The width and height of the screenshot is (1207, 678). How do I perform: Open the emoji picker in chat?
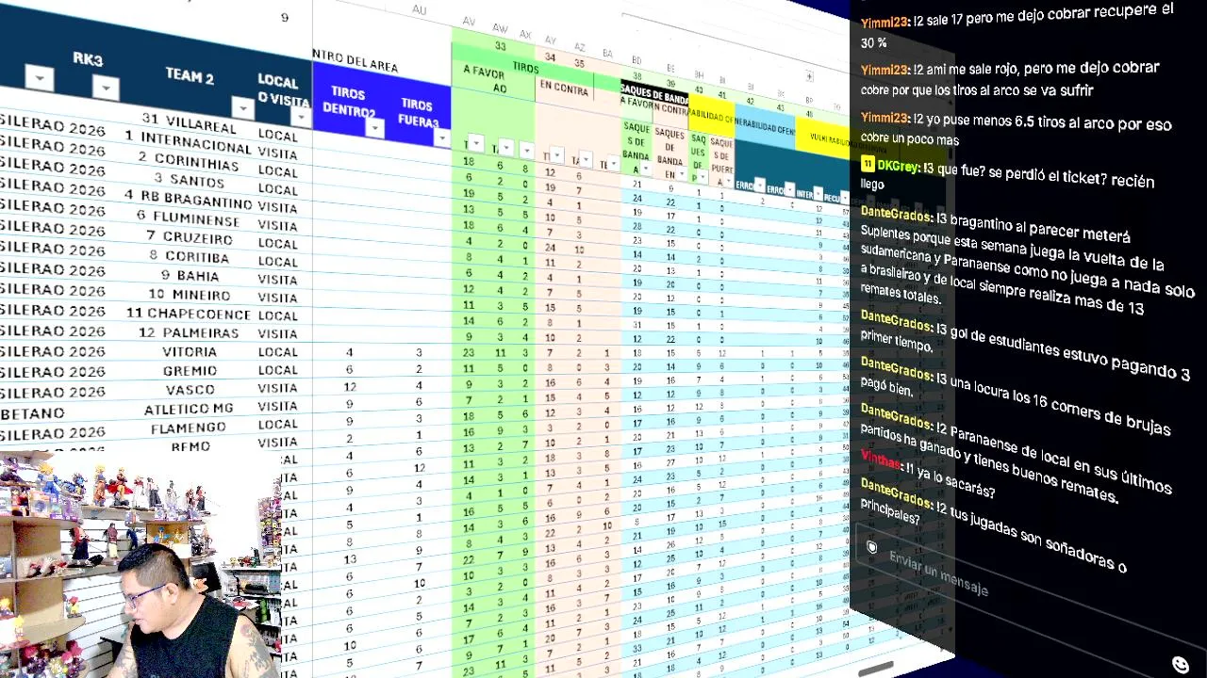pyautogui.click(x=1181, y=665)
